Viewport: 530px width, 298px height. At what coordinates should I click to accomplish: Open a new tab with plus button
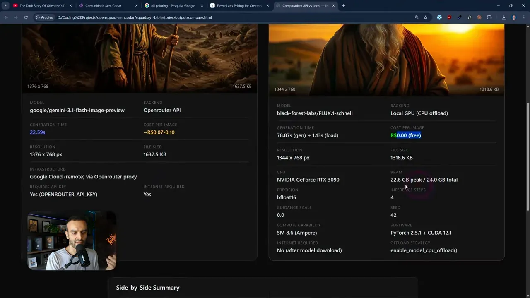(343, 6)
